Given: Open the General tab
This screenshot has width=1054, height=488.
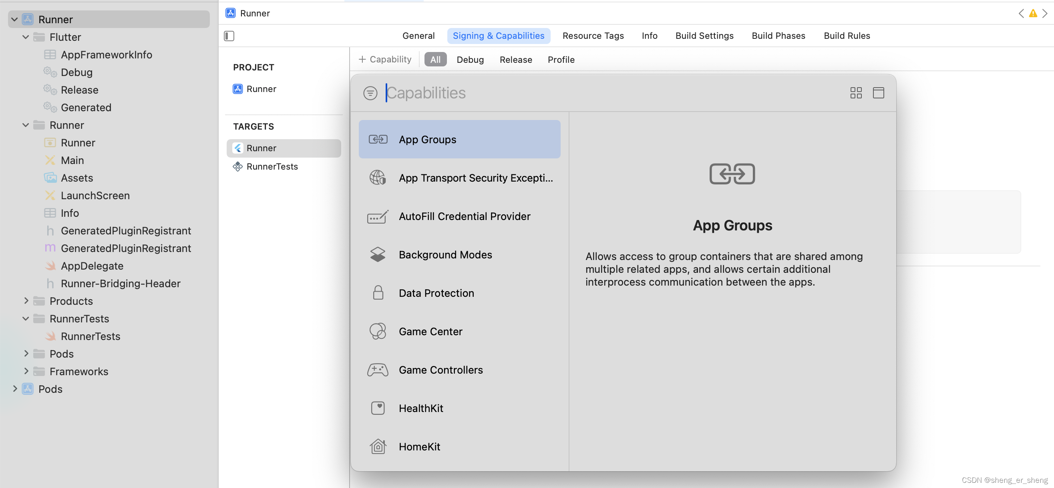Looking at the screenshot, I should tap(418, 36).
